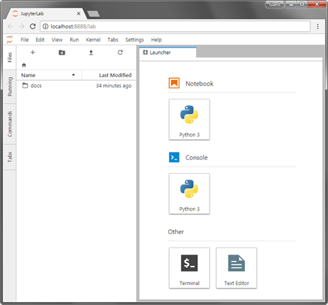Viewport: 328px width, 305px height.
Task: Click Notebook section orange icon
Action: 174,83
